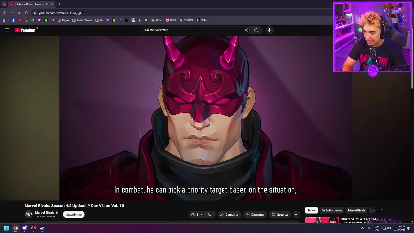
Task: Open the YouTube guide hamburger menu
Action: (x=7, y=30)
